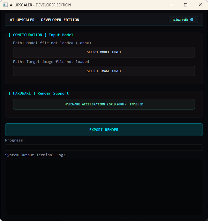This screenshot has height=221, width=208.
Task: Close the AI Upscaler window
Action: click(x=200, y=5)
